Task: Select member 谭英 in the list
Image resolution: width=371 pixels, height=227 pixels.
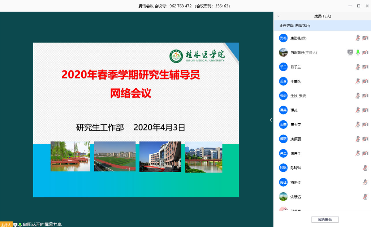Action: pyautogui.click(x=294, y=110)
